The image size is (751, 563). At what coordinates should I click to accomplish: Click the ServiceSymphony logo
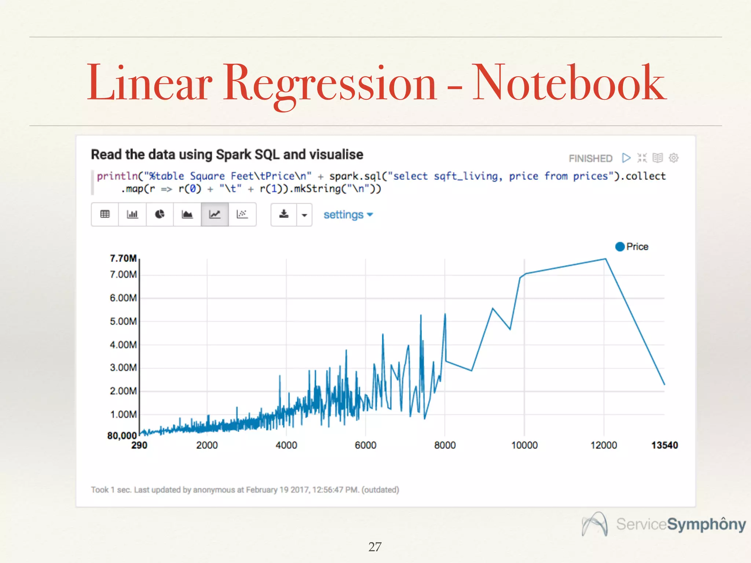pos(664,524)
